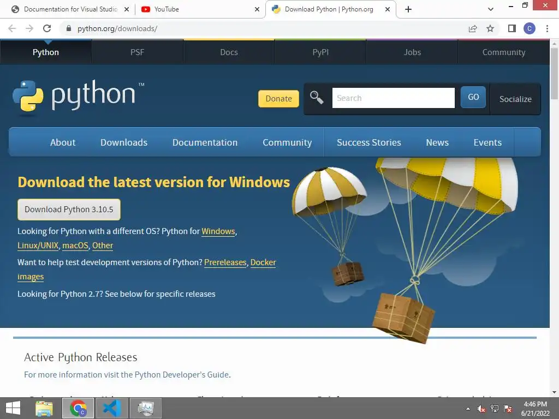This screenshot has height=419, width=559.
Task: Select the Python top-bar tab
Action: click(46, 52)
